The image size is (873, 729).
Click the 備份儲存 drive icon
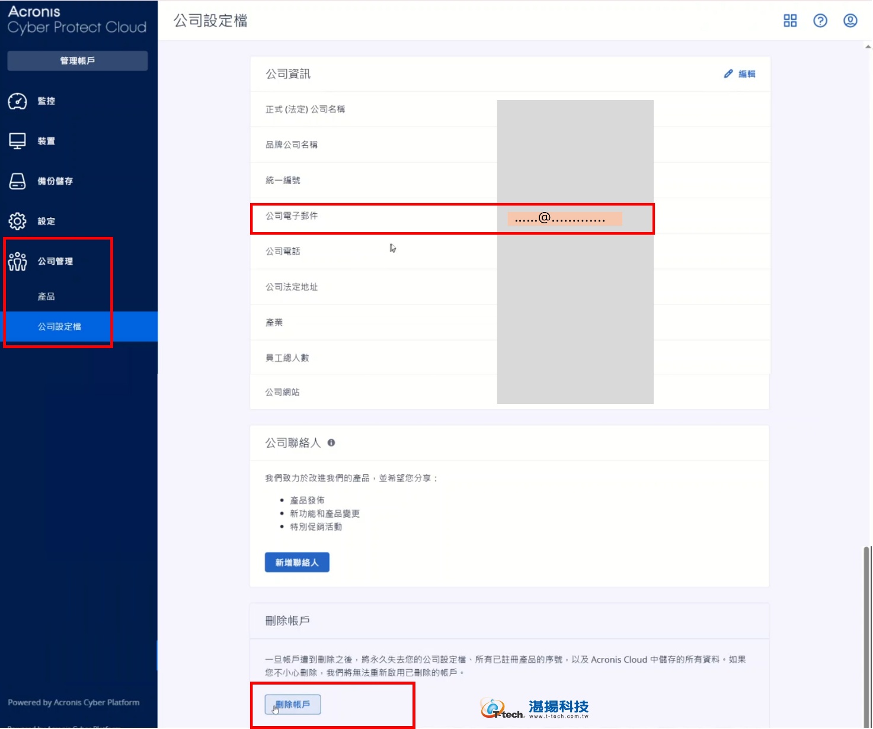click(17, 181)
